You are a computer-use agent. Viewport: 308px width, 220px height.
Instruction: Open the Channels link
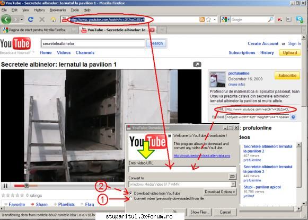[x=85, y=52]
